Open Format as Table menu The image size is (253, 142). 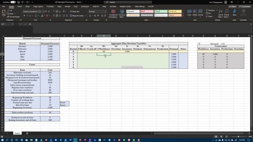point(122,14)
